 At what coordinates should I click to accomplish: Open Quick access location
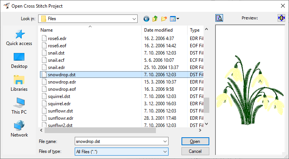point(19,38)
